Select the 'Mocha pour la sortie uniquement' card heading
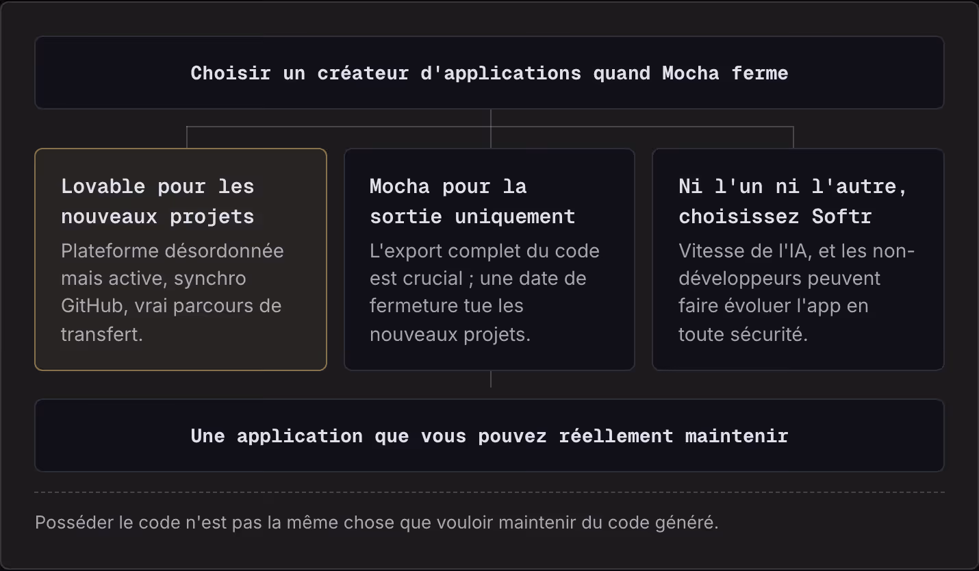 click(472, 201)
